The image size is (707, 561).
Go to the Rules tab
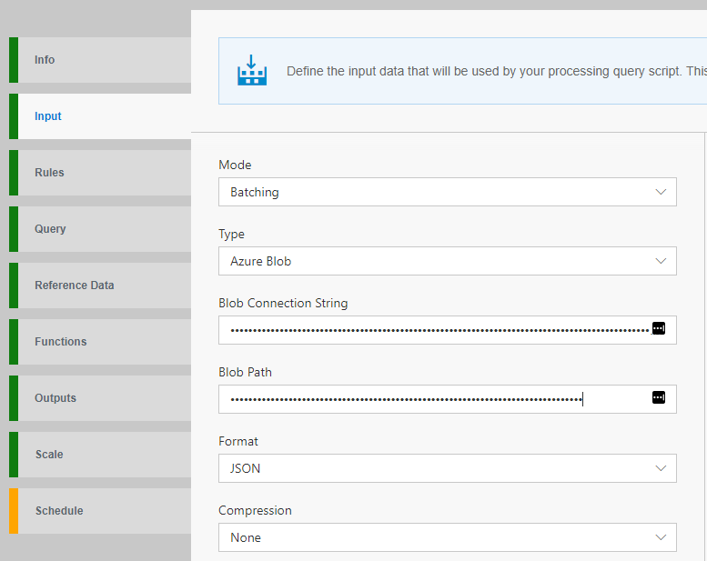click(x=100, y=173)
